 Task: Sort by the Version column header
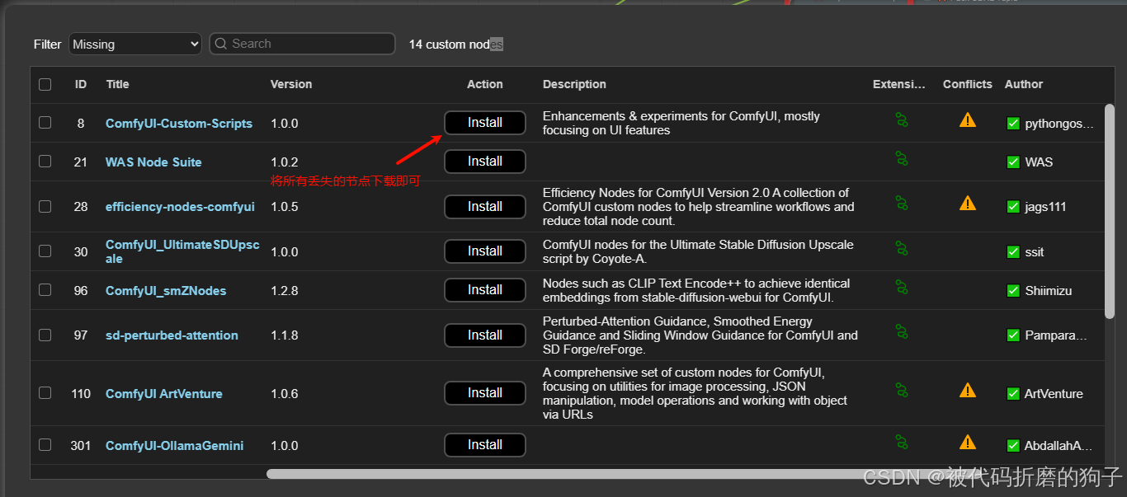(x=291, y=84)
